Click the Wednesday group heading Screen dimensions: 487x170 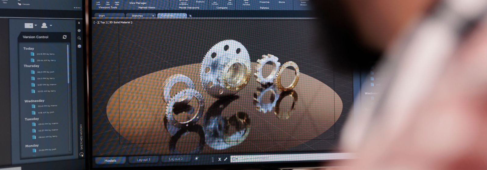tap(34, 101)
